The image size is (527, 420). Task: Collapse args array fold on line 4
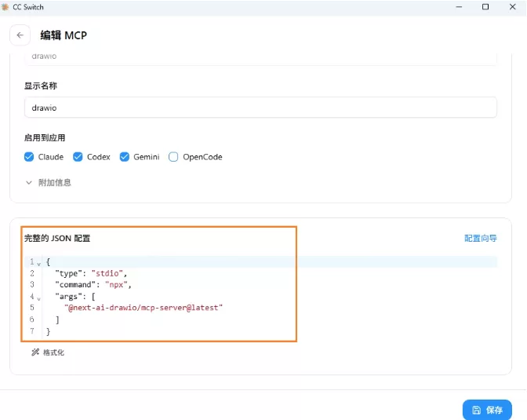point(39,299)
